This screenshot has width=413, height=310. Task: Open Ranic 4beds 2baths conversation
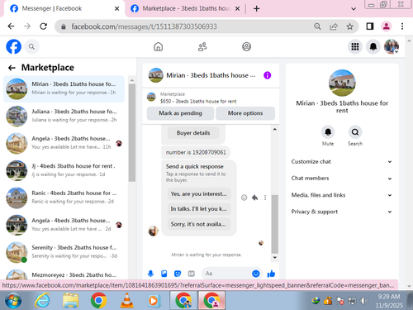coord(64,198)
